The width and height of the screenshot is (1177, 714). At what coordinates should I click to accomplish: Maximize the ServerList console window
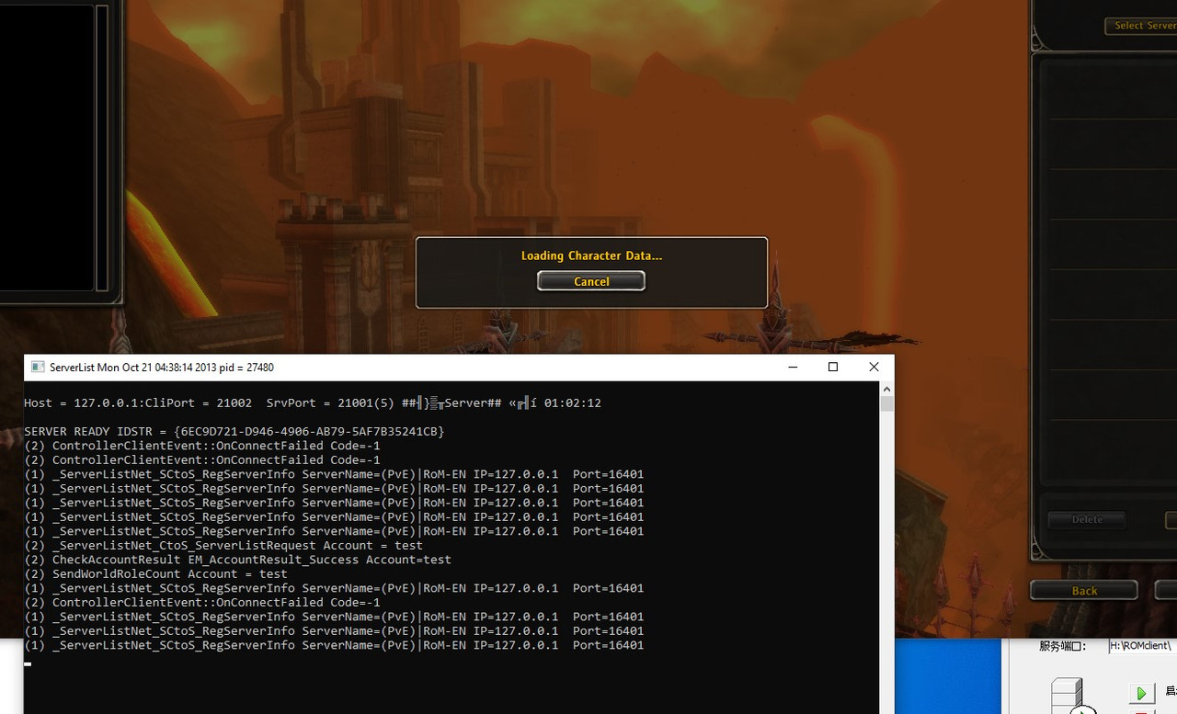tap(833, 367)
